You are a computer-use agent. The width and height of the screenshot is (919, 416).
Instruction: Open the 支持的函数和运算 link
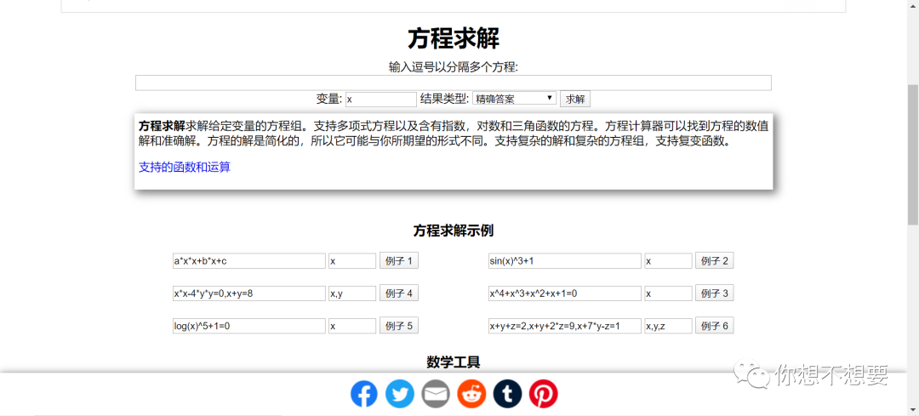185,168
